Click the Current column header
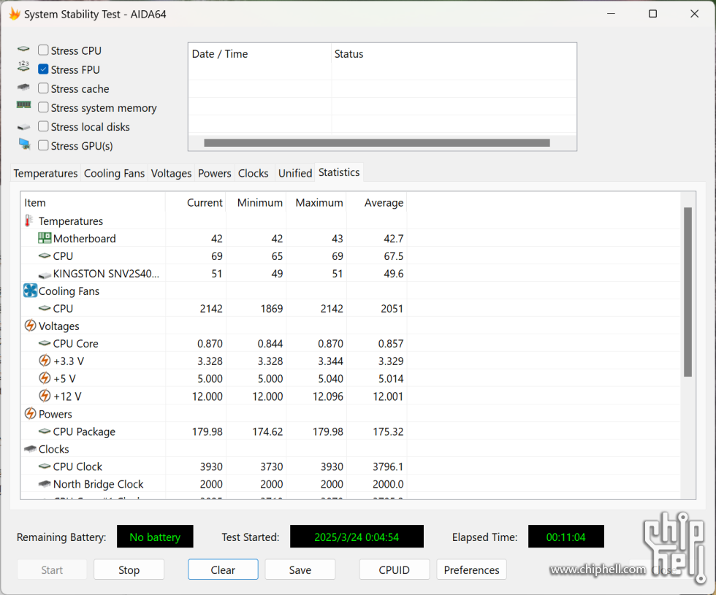The height and width of the screenshot is (595, 716). [196, 203]
